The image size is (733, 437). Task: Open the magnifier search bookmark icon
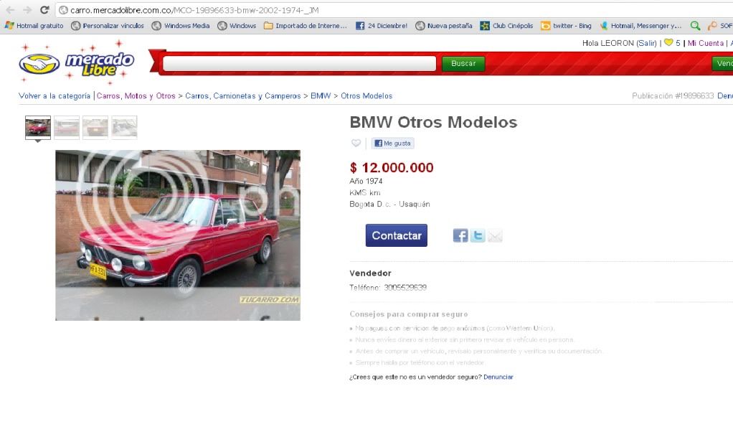(695, 26)
